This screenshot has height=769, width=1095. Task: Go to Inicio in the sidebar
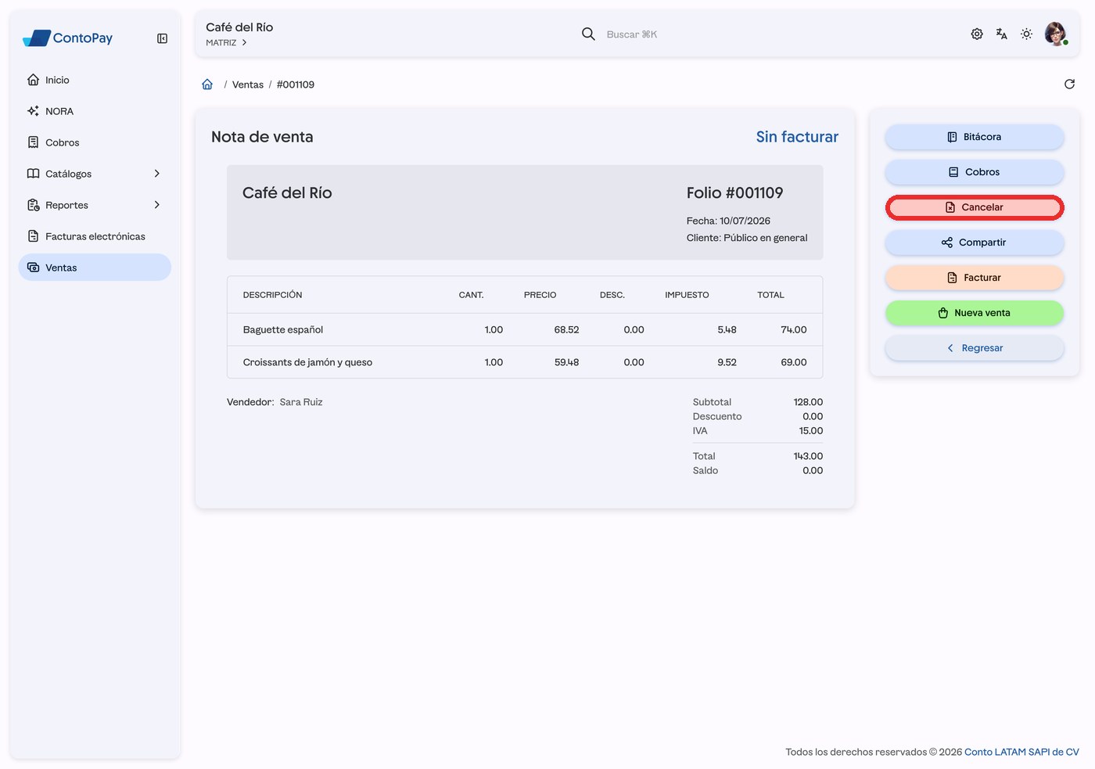point(95,80)
